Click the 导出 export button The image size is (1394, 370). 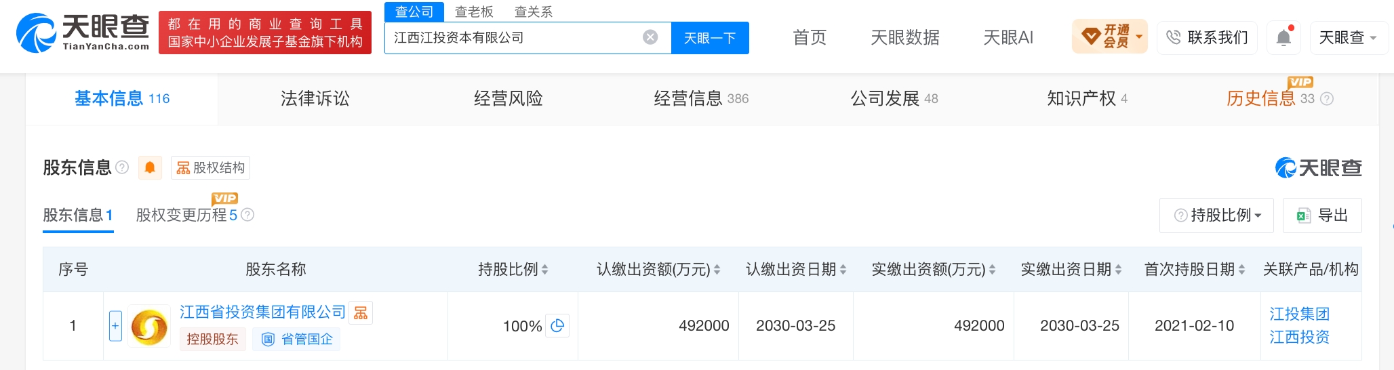pyautogui.click(x=1322, y=215)
